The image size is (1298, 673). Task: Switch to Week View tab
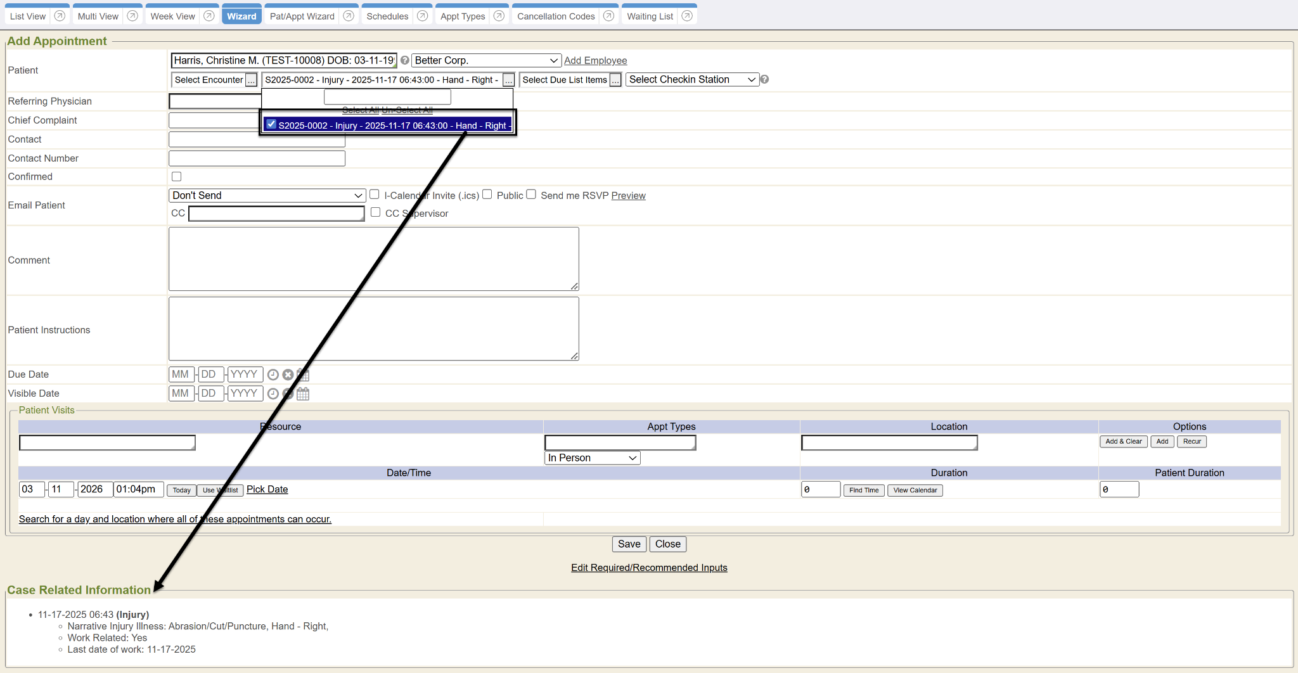[x=172, y=16]
